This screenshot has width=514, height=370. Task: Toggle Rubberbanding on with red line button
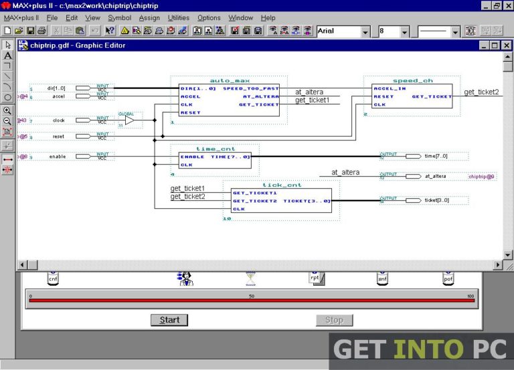[x=7, y=160]
